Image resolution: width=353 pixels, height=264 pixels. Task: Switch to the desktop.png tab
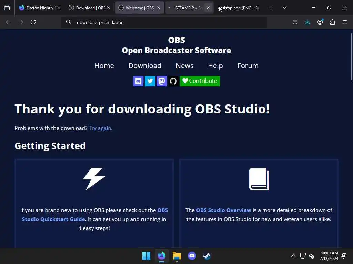[239, 8]
